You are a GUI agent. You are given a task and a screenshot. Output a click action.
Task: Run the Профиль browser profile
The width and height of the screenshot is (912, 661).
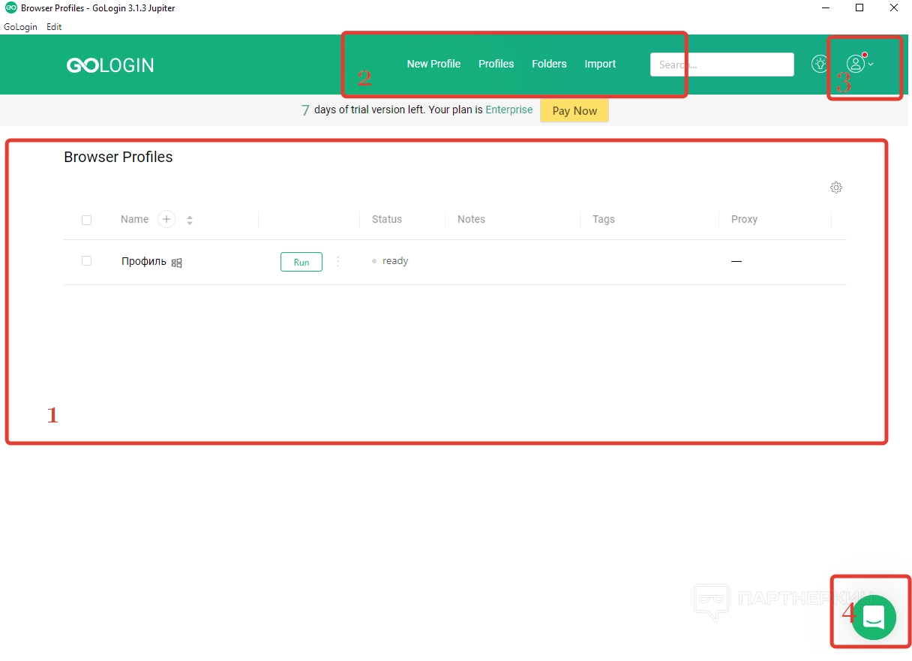tap(301, 262)
